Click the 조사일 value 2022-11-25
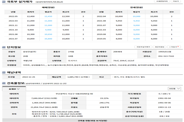Screen dimensions: 184x122 coord(29,77)
